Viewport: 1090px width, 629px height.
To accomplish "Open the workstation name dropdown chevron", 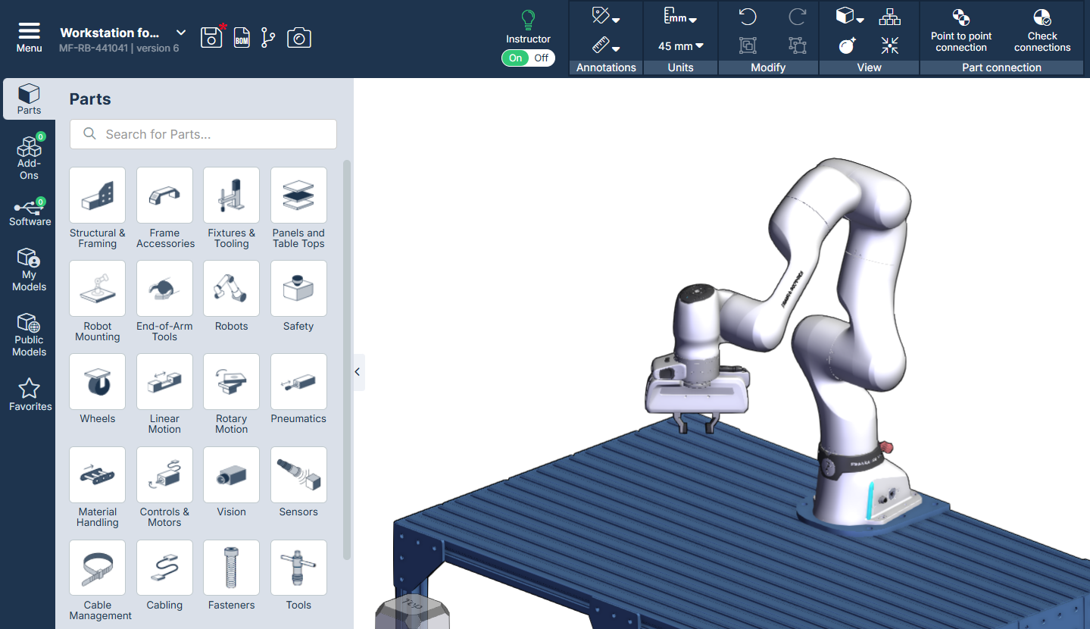I will click(180, 33).
